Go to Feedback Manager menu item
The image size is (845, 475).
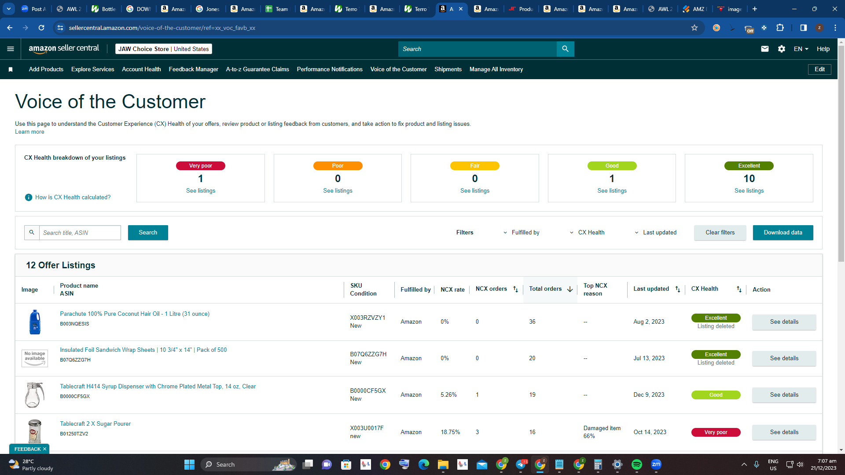(x=193, y=69)
